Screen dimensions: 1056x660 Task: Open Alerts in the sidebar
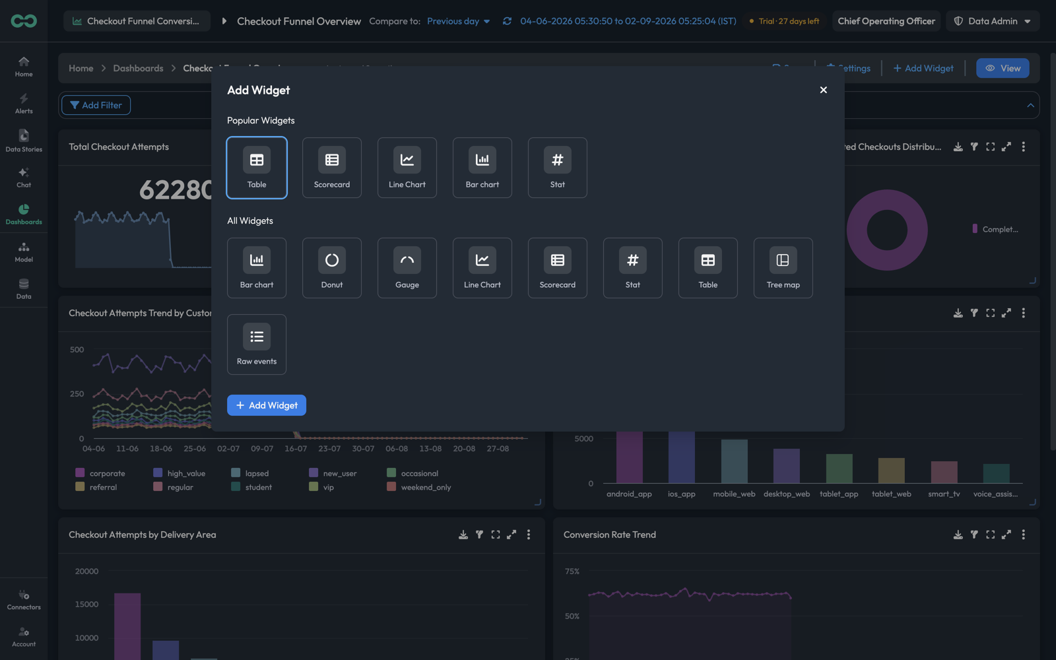click(x=24, y=104)
